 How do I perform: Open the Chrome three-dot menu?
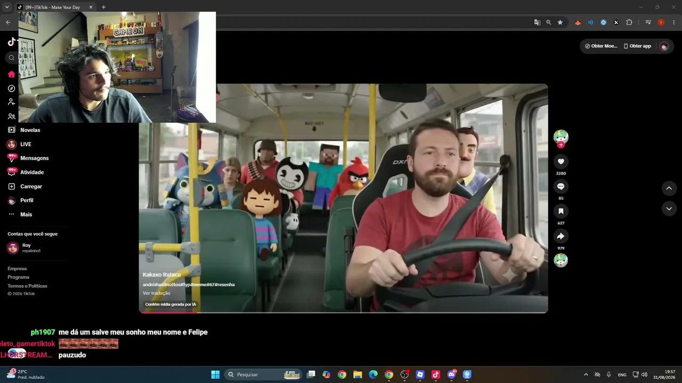tap(674, 22)
